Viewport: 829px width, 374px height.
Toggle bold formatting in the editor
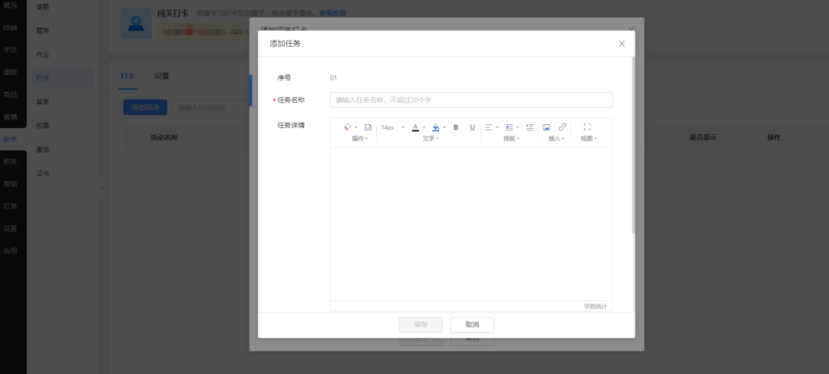(456, 127)
